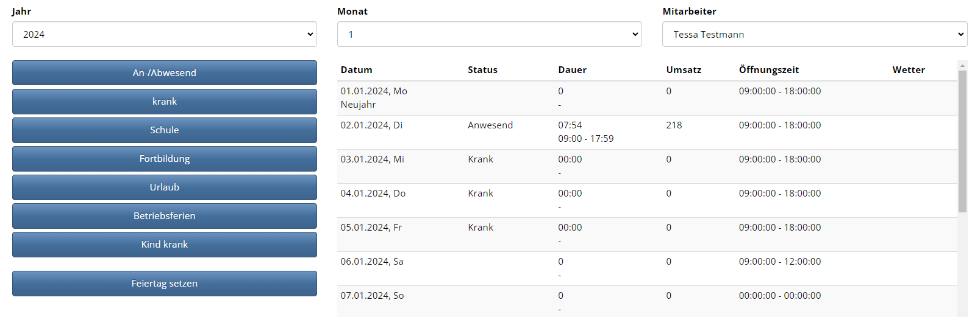Click the Betriebsferien button
Screen dimensions: 972x317
[164, 215]
